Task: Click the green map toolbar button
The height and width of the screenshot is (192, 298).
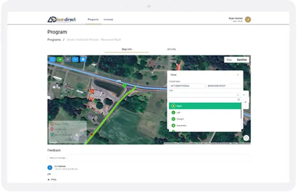Action: point(60,60)
